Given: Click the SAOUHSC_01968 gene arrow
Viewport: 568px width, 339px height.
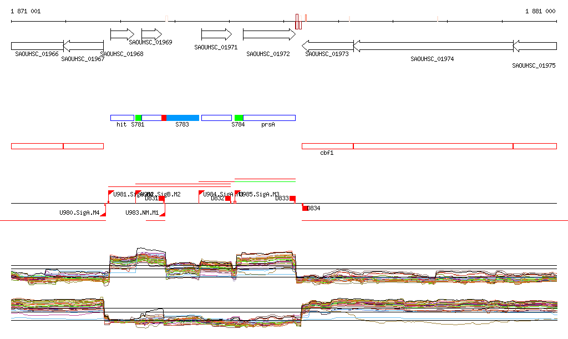Looking at the screenshot, I should [122, 34].
